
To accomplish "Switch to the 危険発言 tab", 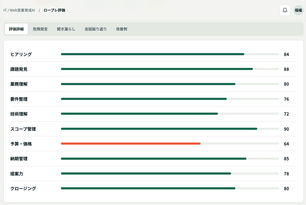I will pos(40,29).
